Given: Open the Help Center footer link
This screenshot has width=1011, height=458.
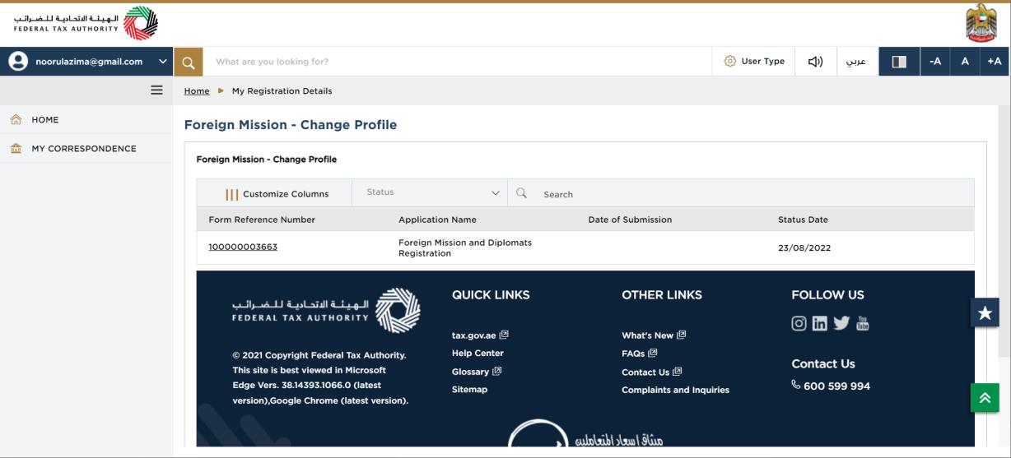Looking at the screenshot, I should 478,353.
